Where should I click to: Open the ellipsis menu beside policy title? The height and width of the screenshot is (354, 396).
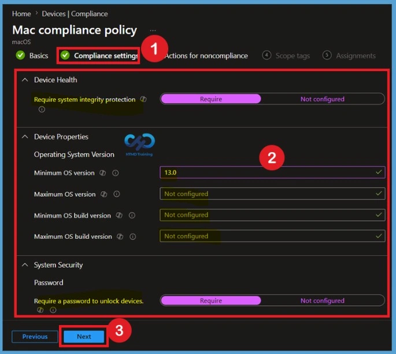(153, 30)
